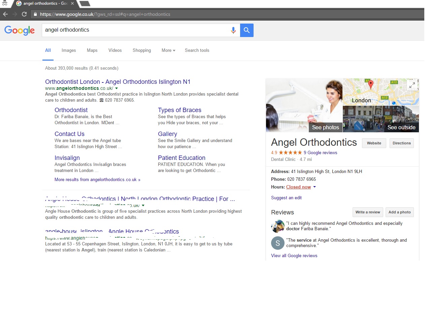
Task: Place cursor in the search input field
Action: pos(135,30)
